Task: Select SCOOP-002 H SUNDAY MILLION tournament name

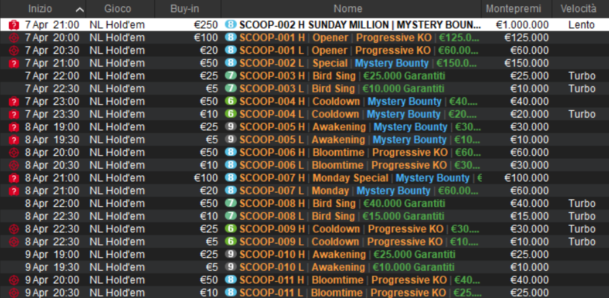Action: (360, 25)
